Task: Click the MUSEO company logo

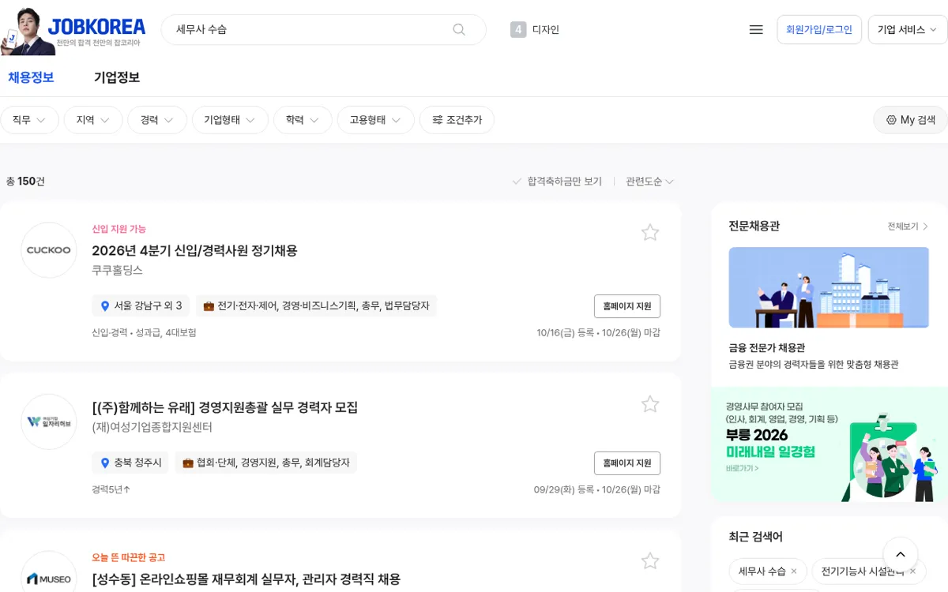Action: tap(49, 579)
